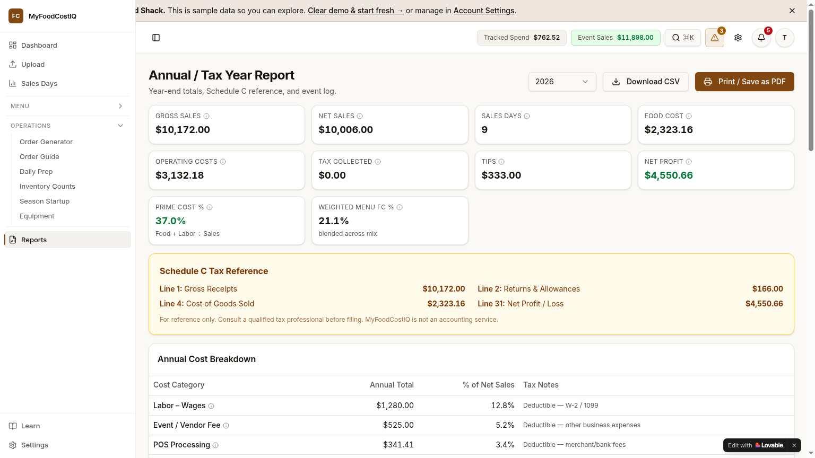Click Print / Save as PDF
Screen dimensions: 815x458
[744, 82]
